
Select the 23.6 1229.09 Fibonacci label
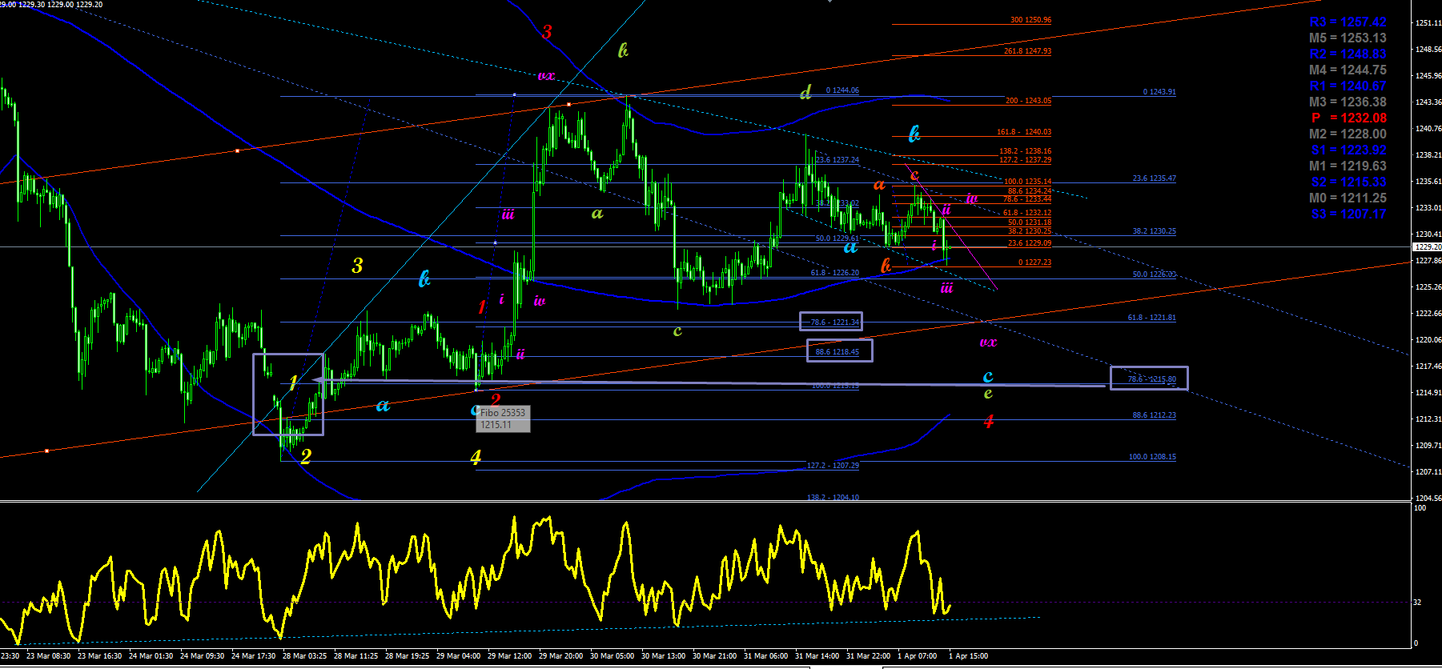pos(1030,243)
